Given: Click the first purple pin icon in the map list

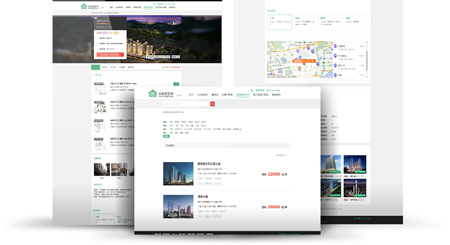Looking at the screenshot, I should coord(335,45).
